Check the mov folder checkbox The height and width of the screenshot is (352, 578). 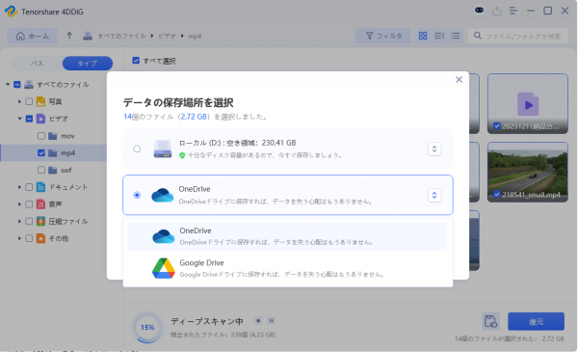[41, 136]
